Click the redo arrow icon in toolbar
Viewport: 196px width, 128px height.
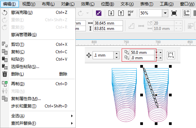pyautogui.click(x=80, y=13)
